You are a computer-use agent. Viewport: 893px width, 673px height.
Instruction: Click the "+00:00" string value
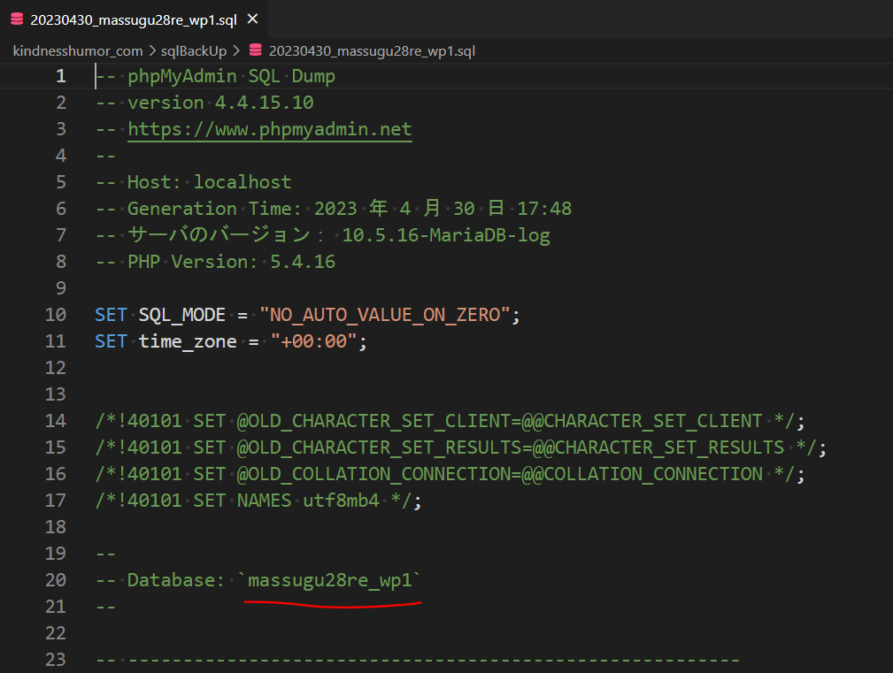pyautogui.click(x=314, y=341)
